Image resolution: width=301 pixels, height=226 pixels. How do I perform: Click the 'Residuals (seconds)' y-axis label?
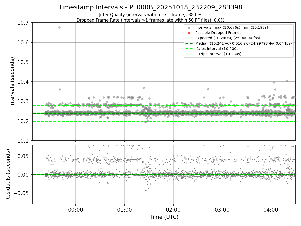click(8, 175)
